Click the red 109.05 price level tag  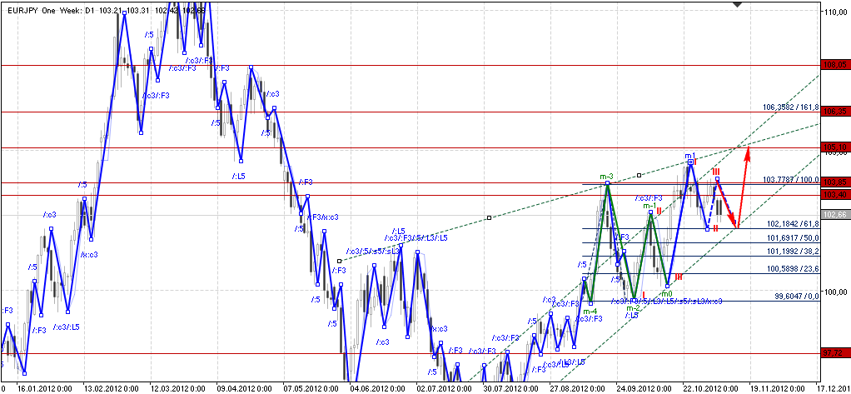tap(834, 64)
